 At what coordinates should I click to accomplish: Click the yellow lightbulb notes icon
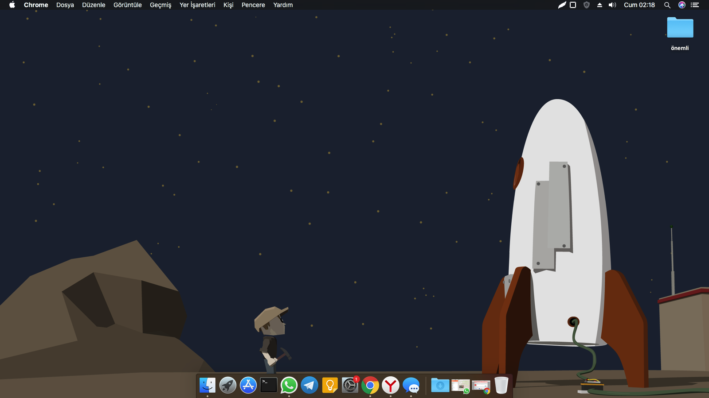point(330,385)
